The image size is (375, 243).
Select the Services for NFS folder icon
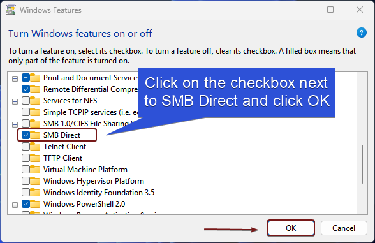(x=35, y=101)
